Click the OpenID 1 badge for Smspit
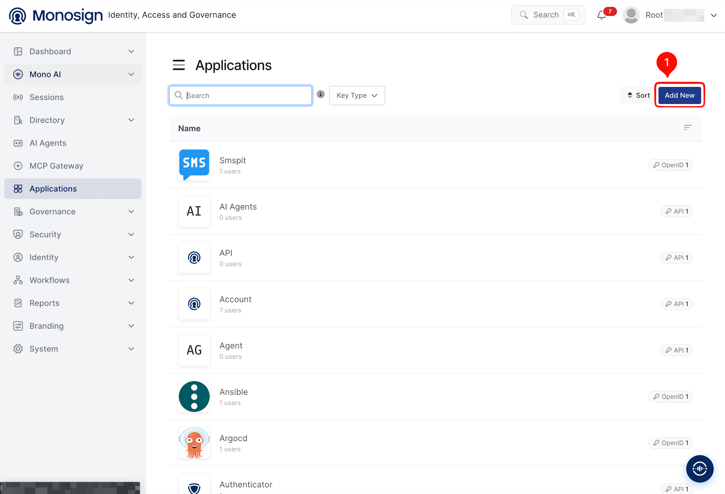The image size is (725, 494). click(670, 165)
